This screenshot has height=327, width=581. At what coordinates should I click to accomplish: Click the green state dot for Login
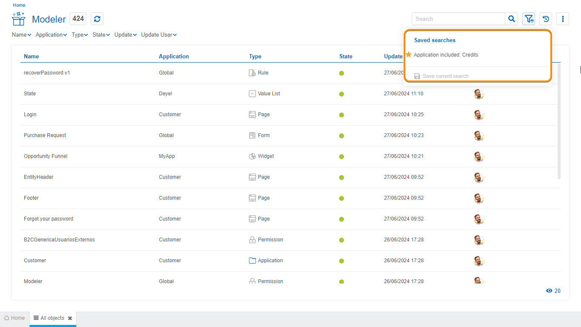(x=342, y=115)
